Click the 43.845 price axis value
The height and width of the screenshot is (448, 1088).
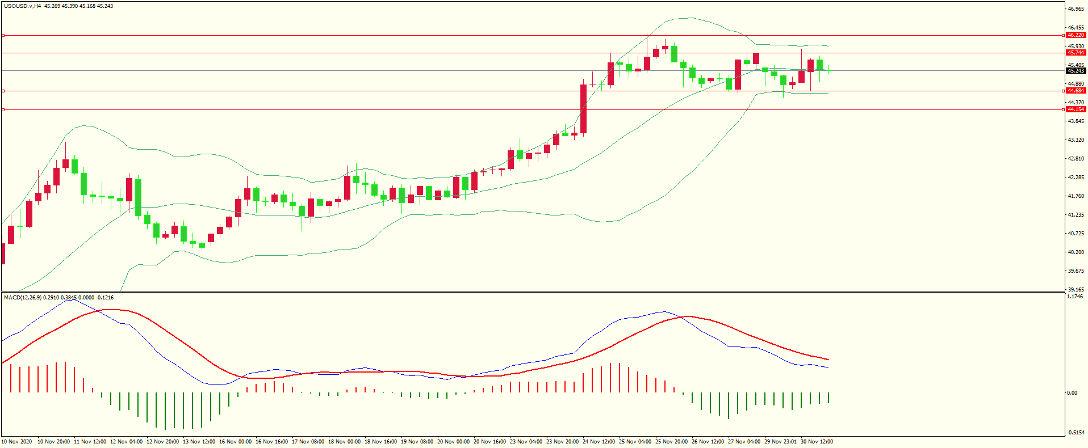(x=1076, y=121)
